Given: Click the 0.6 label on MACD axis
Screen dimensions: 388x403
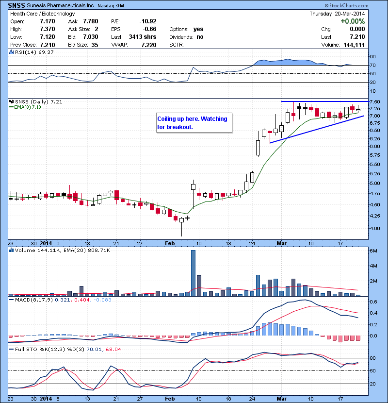Looking at the screenshot, I should [373, 302].
